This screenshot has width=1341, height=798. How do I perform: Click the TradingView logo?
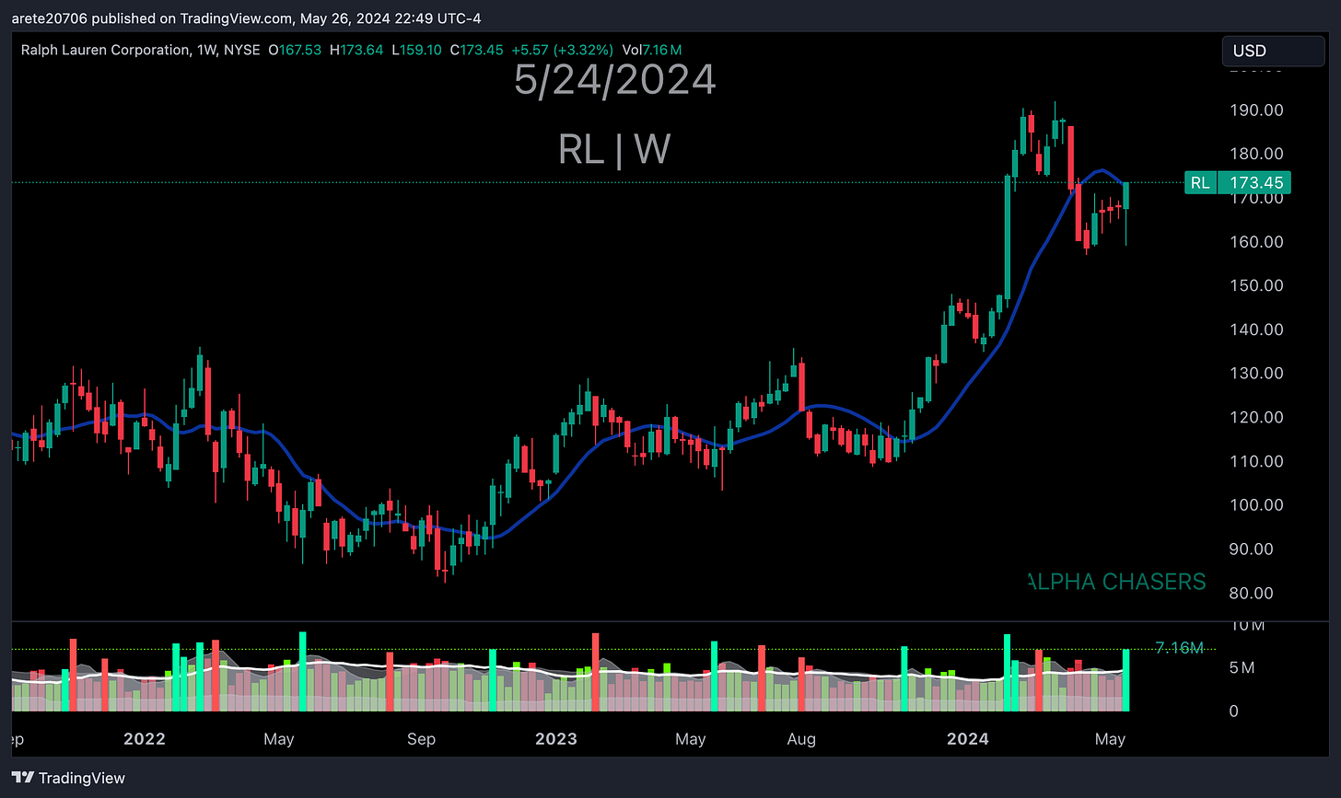pyautogui.click(x=68, y=778)
